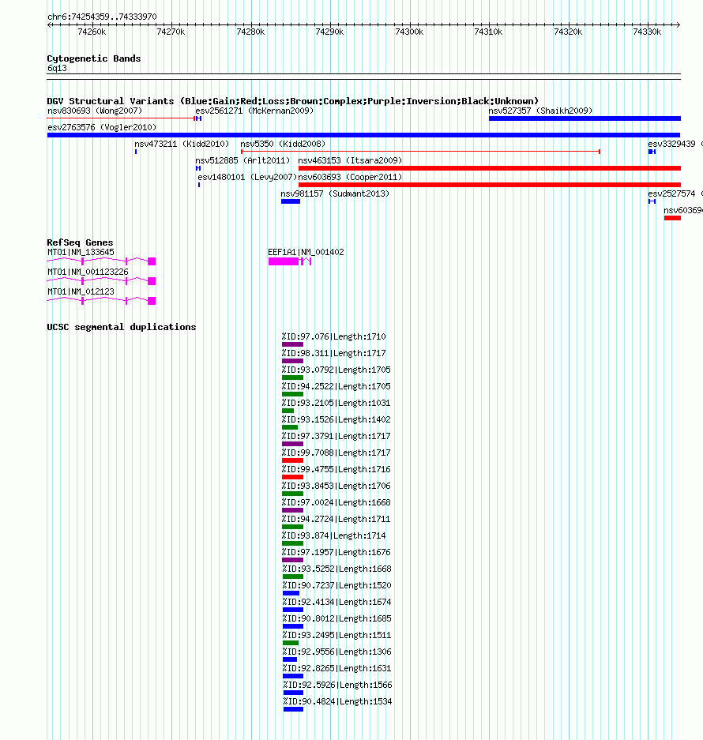
Task: Open MTO1|NM_012123 gene label
Action: point(81,292)
